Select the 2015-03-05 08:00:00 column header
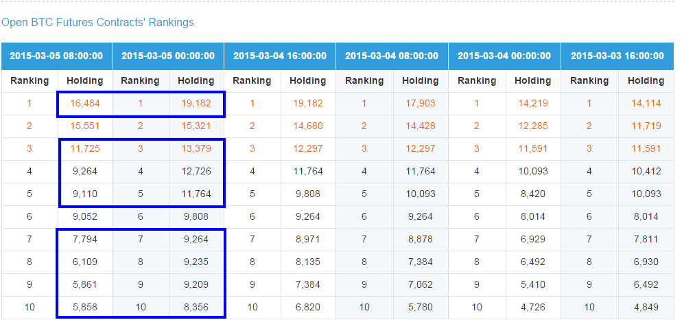This screenshot has width=684, height=320. (x=56, y=56)
